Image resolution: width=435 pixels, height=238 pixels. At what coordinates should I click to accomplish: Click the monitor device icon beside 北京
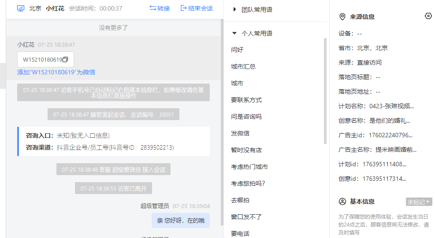[21, 8]
